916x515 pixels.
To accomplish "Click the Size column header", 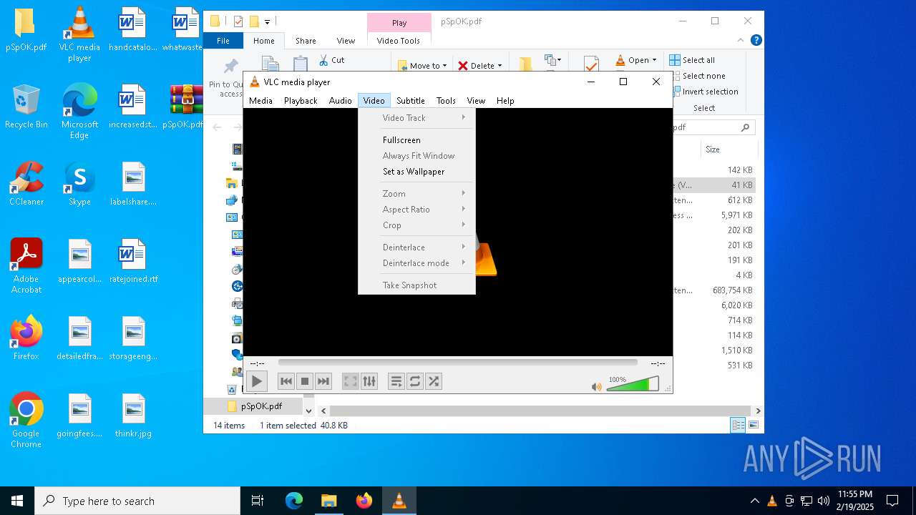I will pos(729,149).
